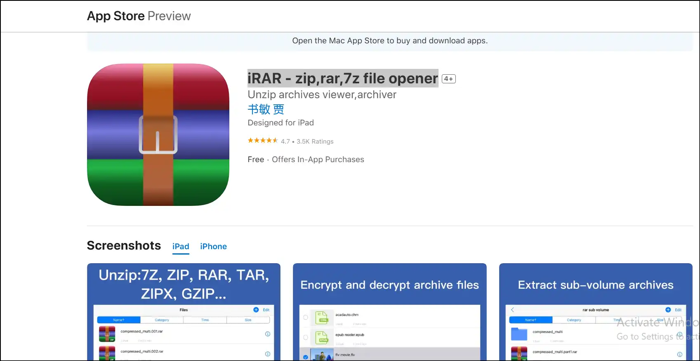700x361 pixels.
Task: Click the flv movie.flv video thumbnail
Action: (322, 355)
